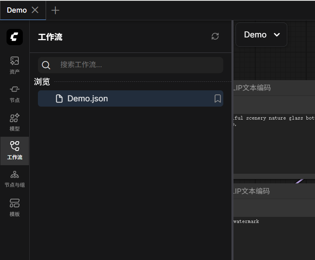This screenshot has width=315, height=260.
Task: Click the prompt text containing 'watermark'
Action: point(246,221)
